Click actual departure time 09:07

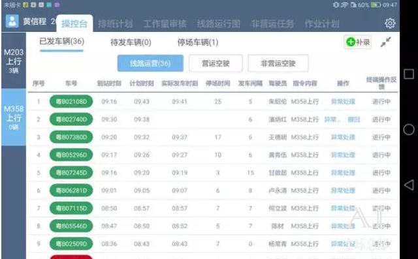pyautogui.click(x=180, y=190)
